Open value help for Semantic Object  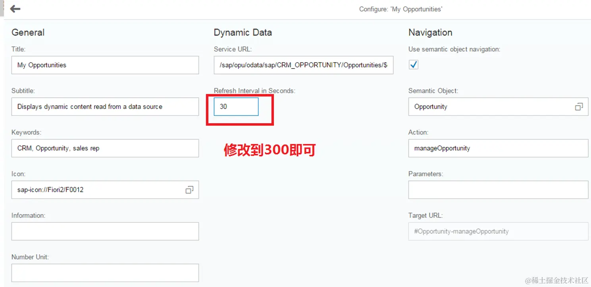click(579, 106)
